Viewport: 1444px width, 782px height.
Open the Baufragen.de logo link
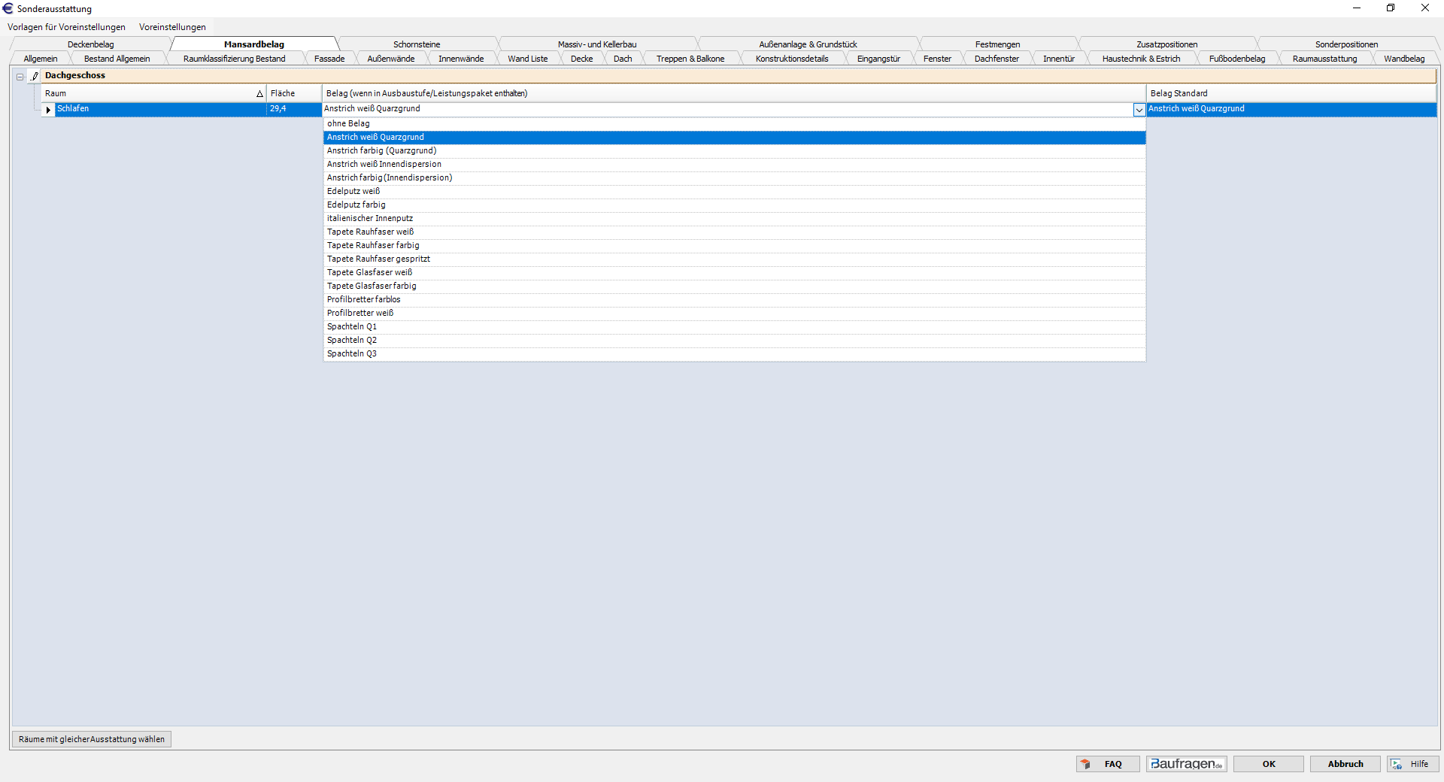(x=1186, y=764)
